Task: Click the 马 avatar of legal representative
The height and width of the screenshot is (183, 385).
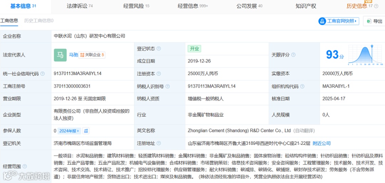Action: 60,55
